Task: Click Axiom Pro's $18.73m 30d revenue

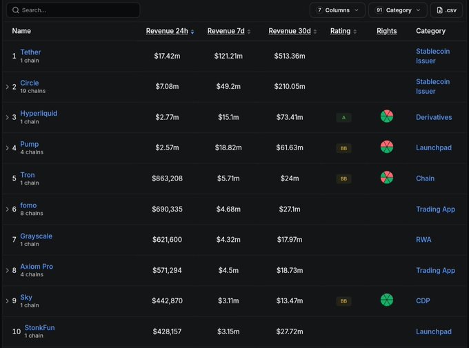Action: coord(290,271)
